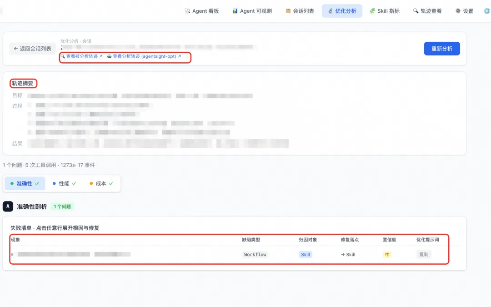Open the 会话列表 nav item
The image size is (491, 307).
(x=300, y=11)
